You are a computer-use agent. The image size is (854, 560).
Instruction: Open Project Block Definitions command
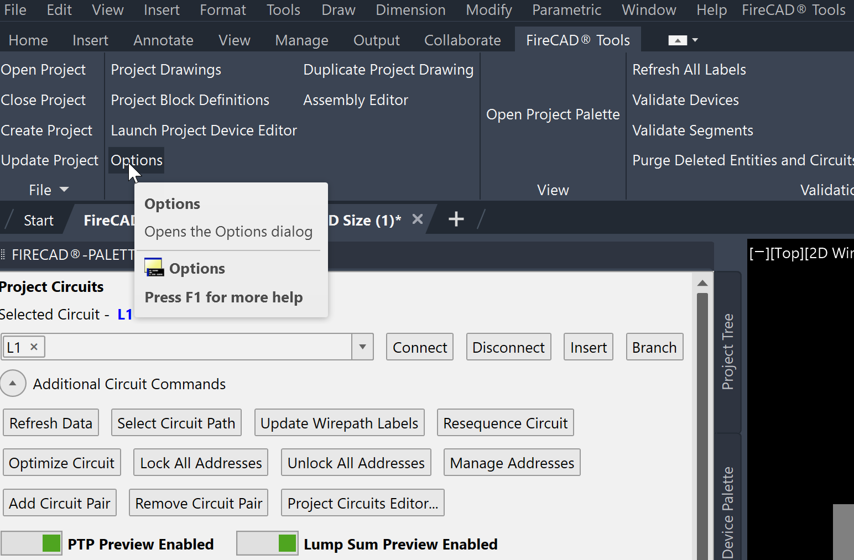(x=190, y=100)
